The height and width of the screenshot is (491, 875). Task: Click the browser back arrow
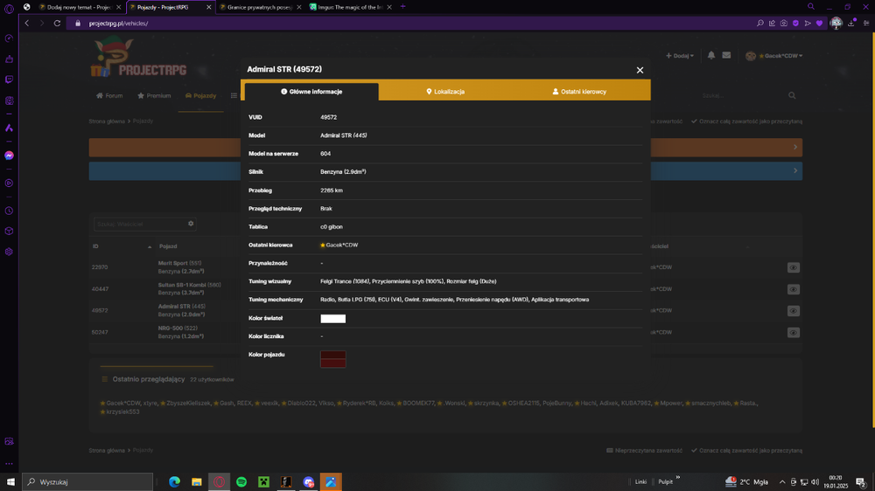(27, 24)
